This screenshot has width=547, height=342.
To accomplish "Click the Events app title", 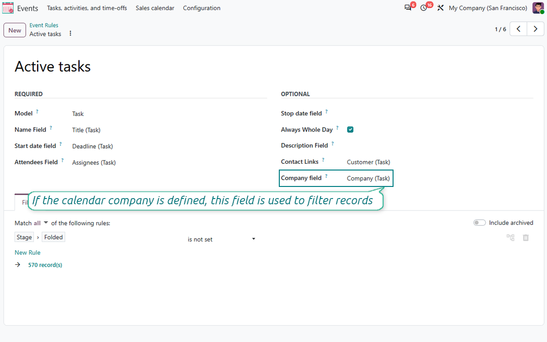I will tap(28, 8).
